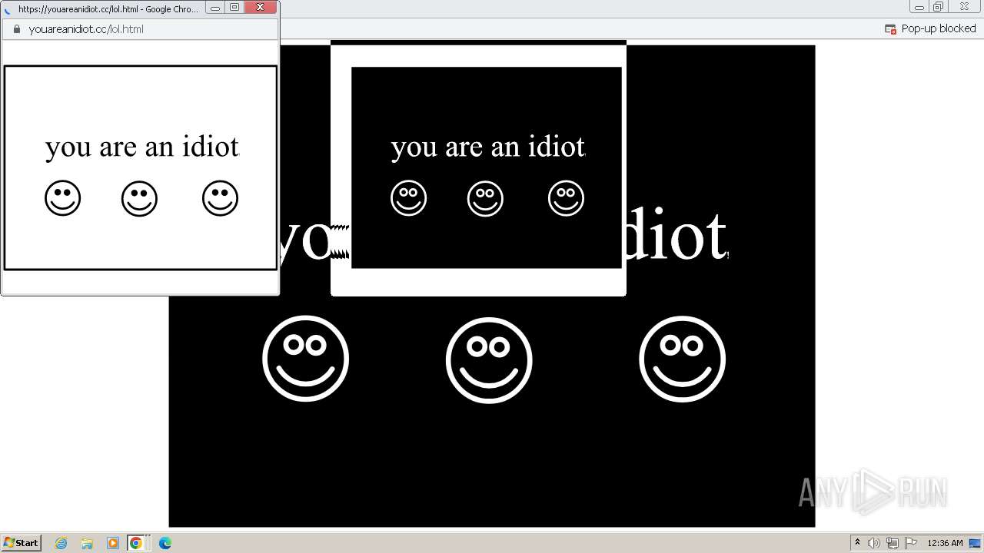This screenshot has width=984, height=553.
Task: Click right smiley in small black popup
Action: tap(566, 198)
